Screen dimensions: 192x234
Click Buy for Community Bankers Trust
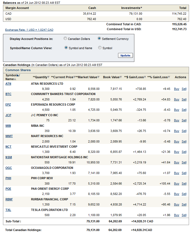pyautogui.click(x=176, y=99)
